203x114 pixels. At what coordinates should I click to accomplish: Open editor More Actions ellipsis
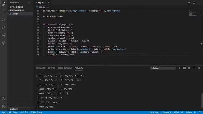click(199, 3)
